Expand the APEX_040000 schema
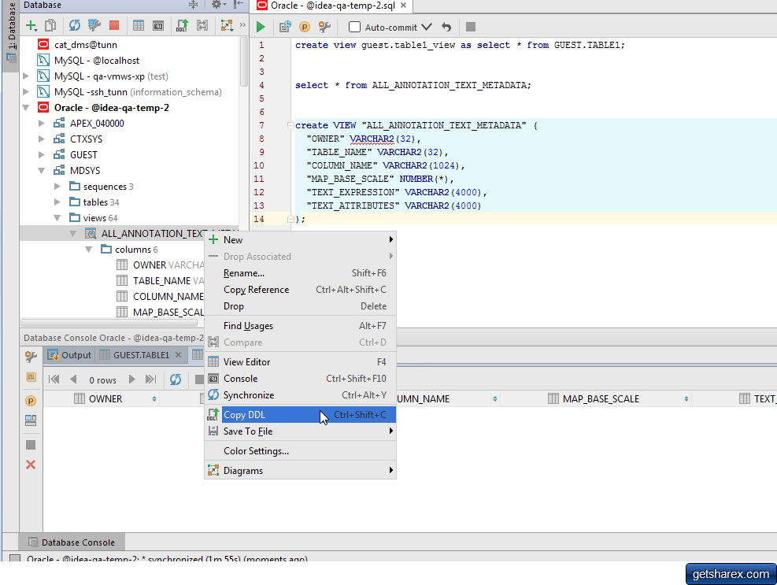This screenshot has width=777, height=585. [x=42, y=124]
